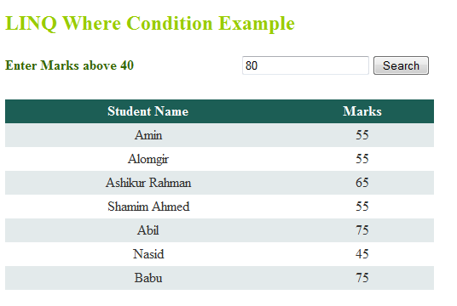Select the Ashikur Rahman name cell
This screenshot has height=306, width=457.
tap(148, 183)
